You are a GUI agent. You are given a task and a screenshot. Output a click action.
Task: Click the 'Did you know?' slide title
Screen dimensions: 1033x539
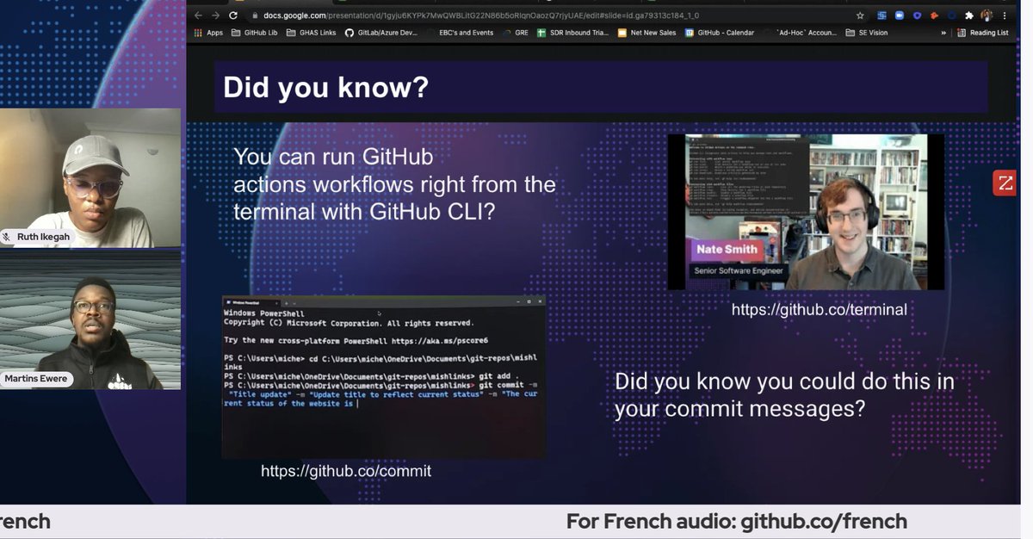coord(325,88)
